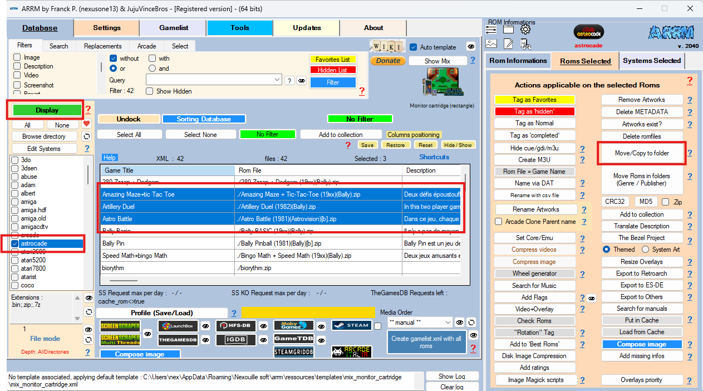Click the gear icon in ROM Informations

pos(525,30)
